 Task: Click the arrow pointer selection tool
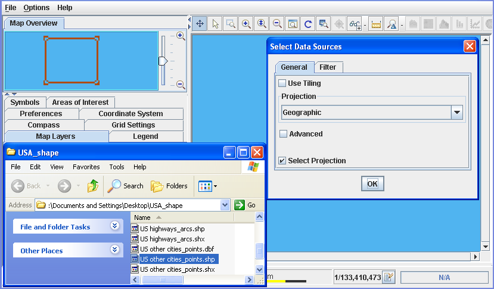(x=215, y=24)
